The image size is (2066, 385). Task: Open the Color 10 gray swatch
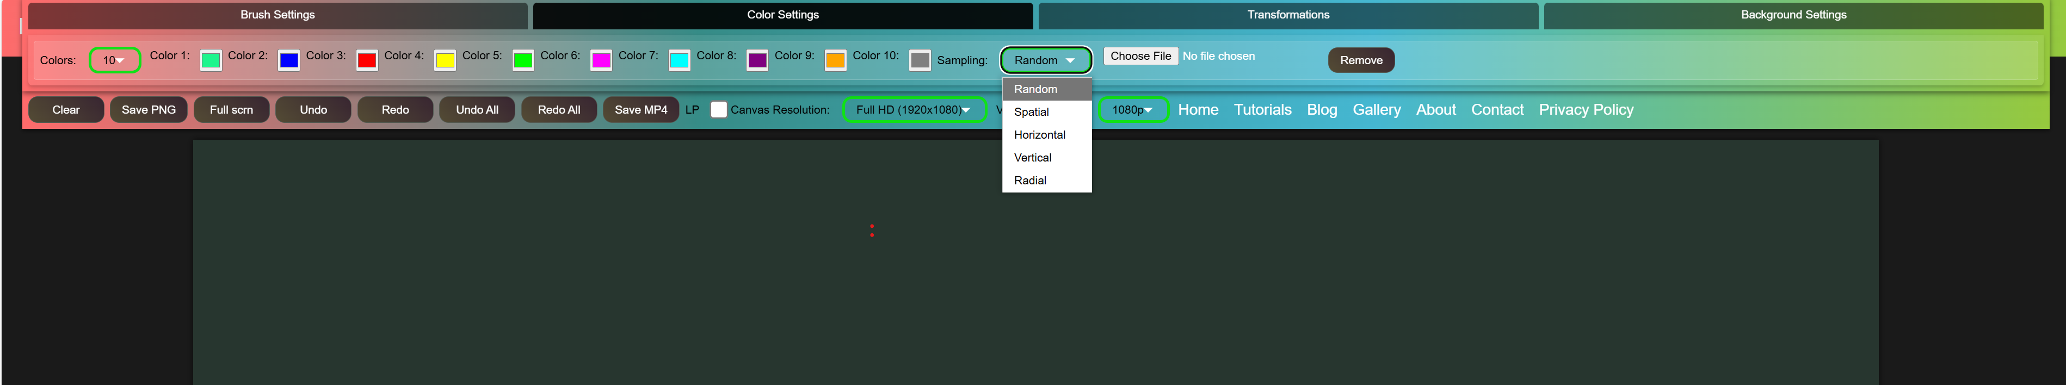[921, 60]
